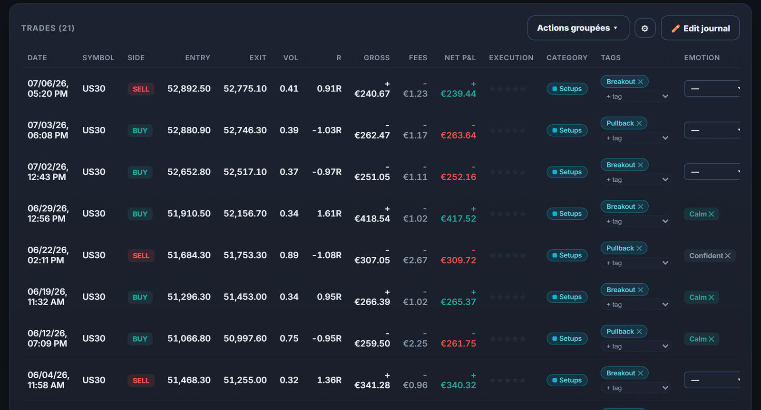Sort trades by SYMBOL column header

click(x=98, y=58)
